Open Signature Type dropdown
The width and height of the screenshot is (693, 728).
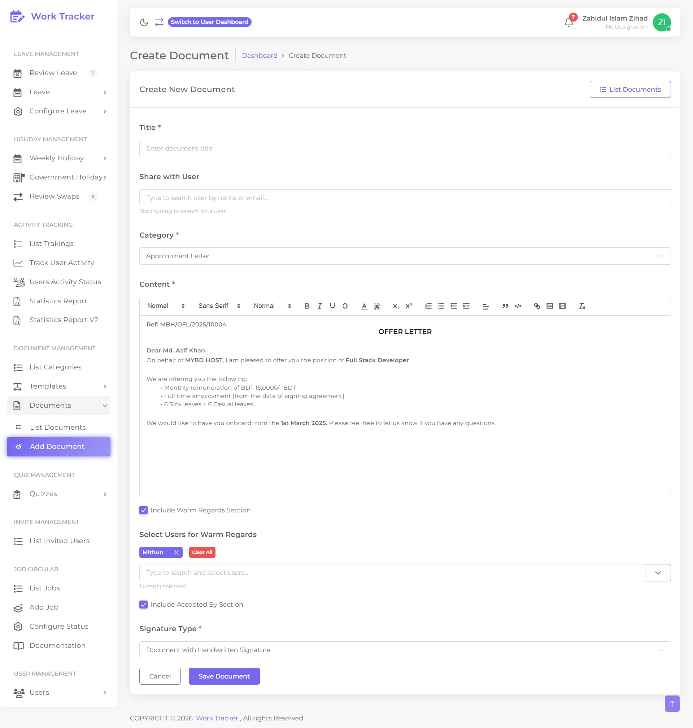(x=405, y=650)
